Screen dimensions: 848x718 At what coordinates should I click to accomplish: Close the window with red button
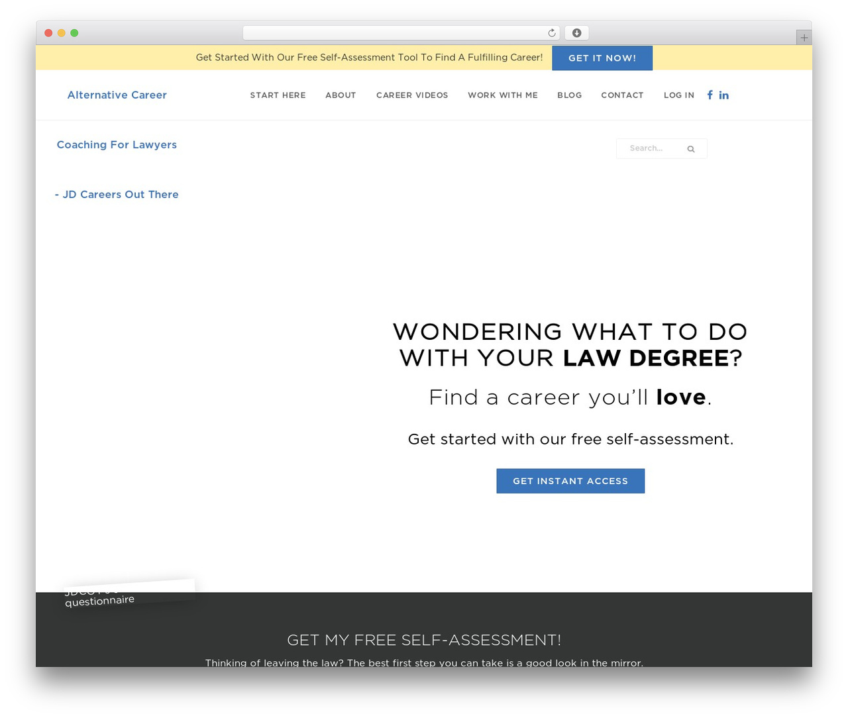48,33
